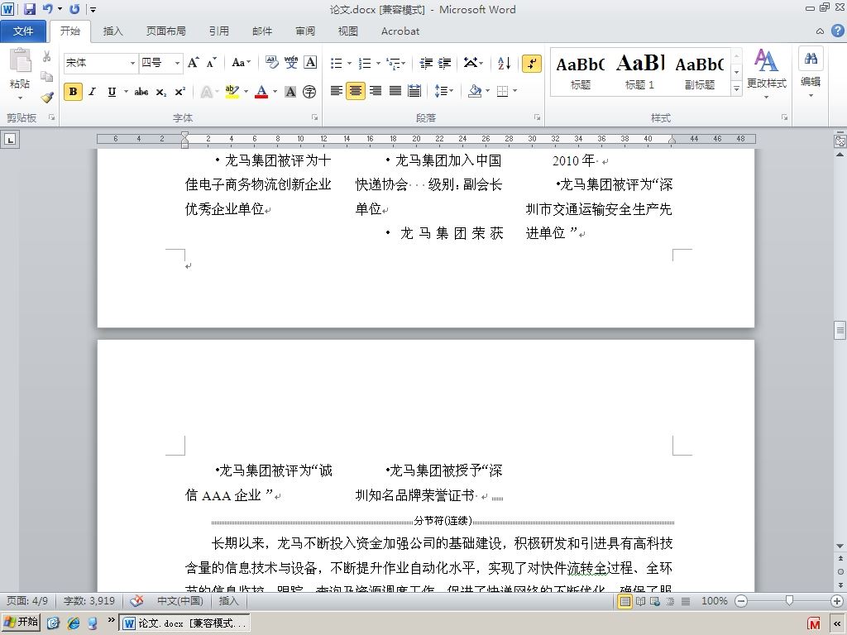This screenshot has height=635, width=847.
Task: Switch to the 页面布局 Page Layout tab
Action: pos(165,31)
